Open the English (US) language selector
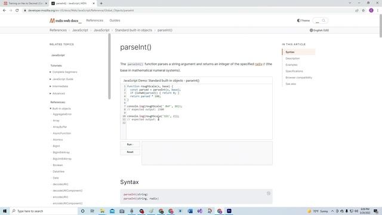 (x=319, y=30)
